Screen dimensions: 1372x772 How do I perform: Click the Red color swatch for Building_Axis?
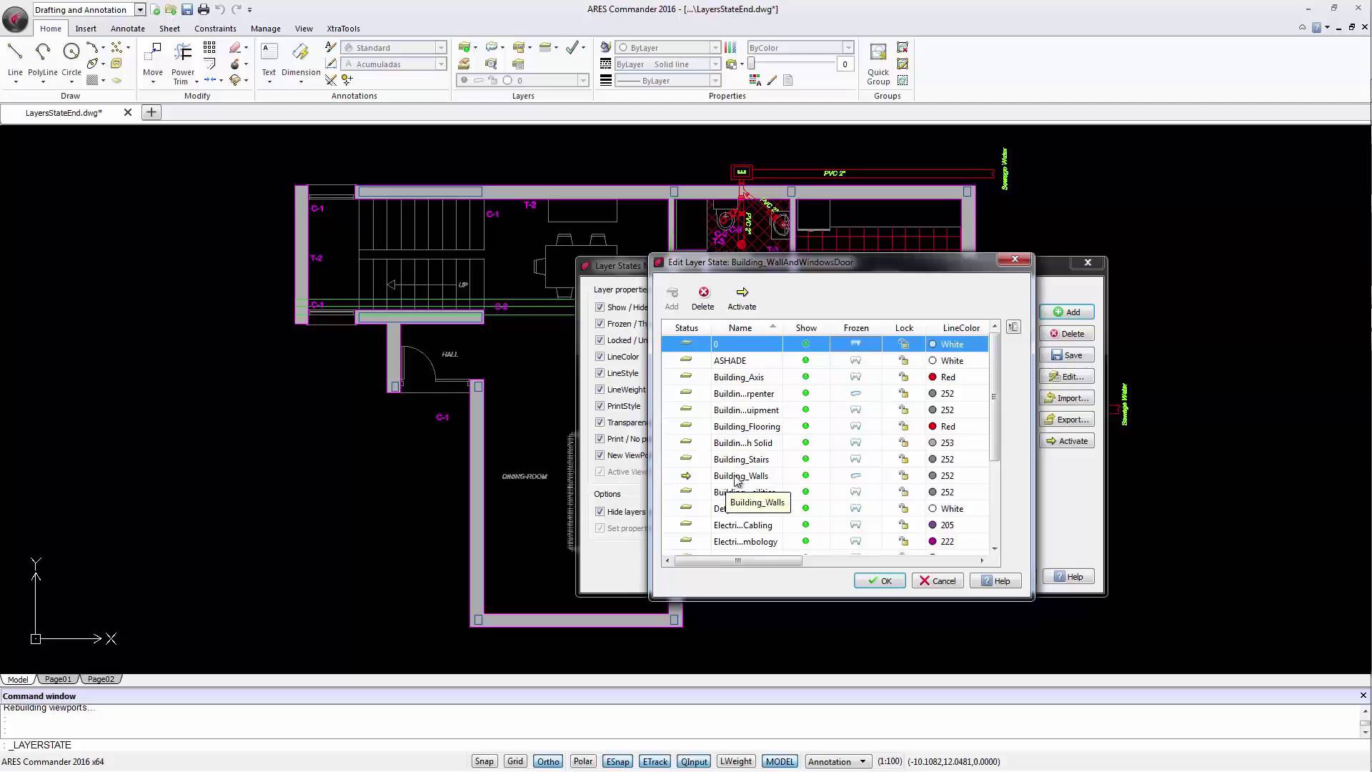tap(933, 377)
